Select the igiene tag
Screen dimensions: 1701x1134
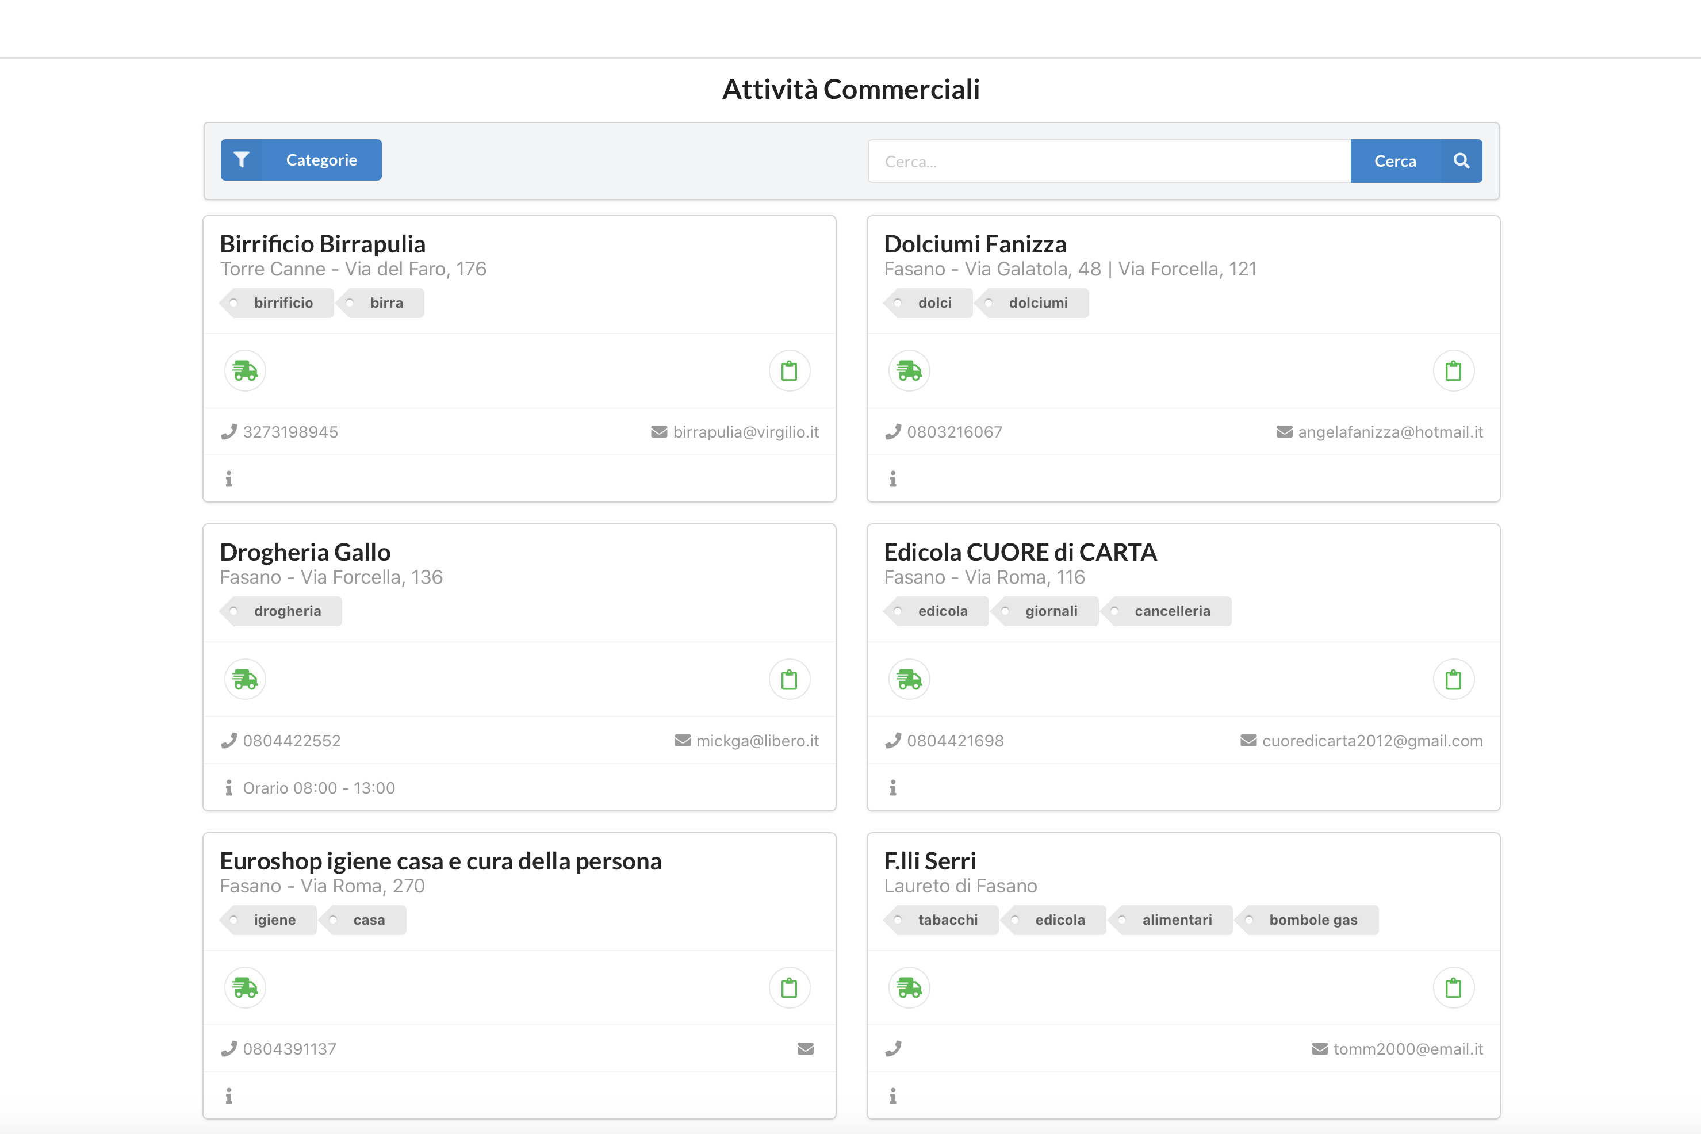[269, 920]
